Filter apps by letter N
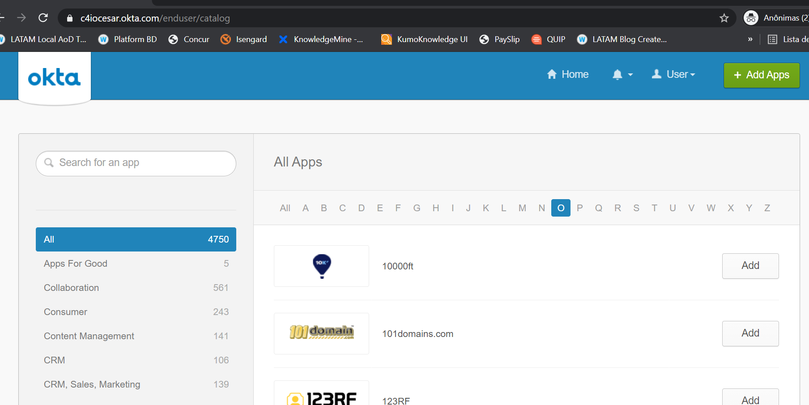Image resolution: width=809 pixels, height=405 pixels. click(542, 208)
